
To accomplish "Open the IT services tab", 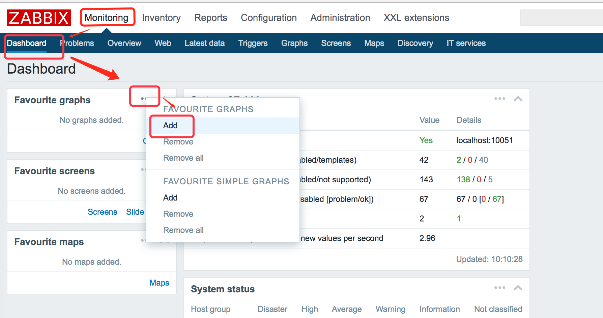I will [x=466, y=43].
